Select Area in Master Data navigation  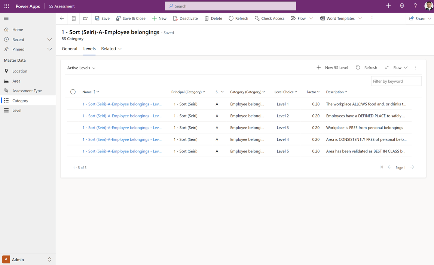[16, 81]
